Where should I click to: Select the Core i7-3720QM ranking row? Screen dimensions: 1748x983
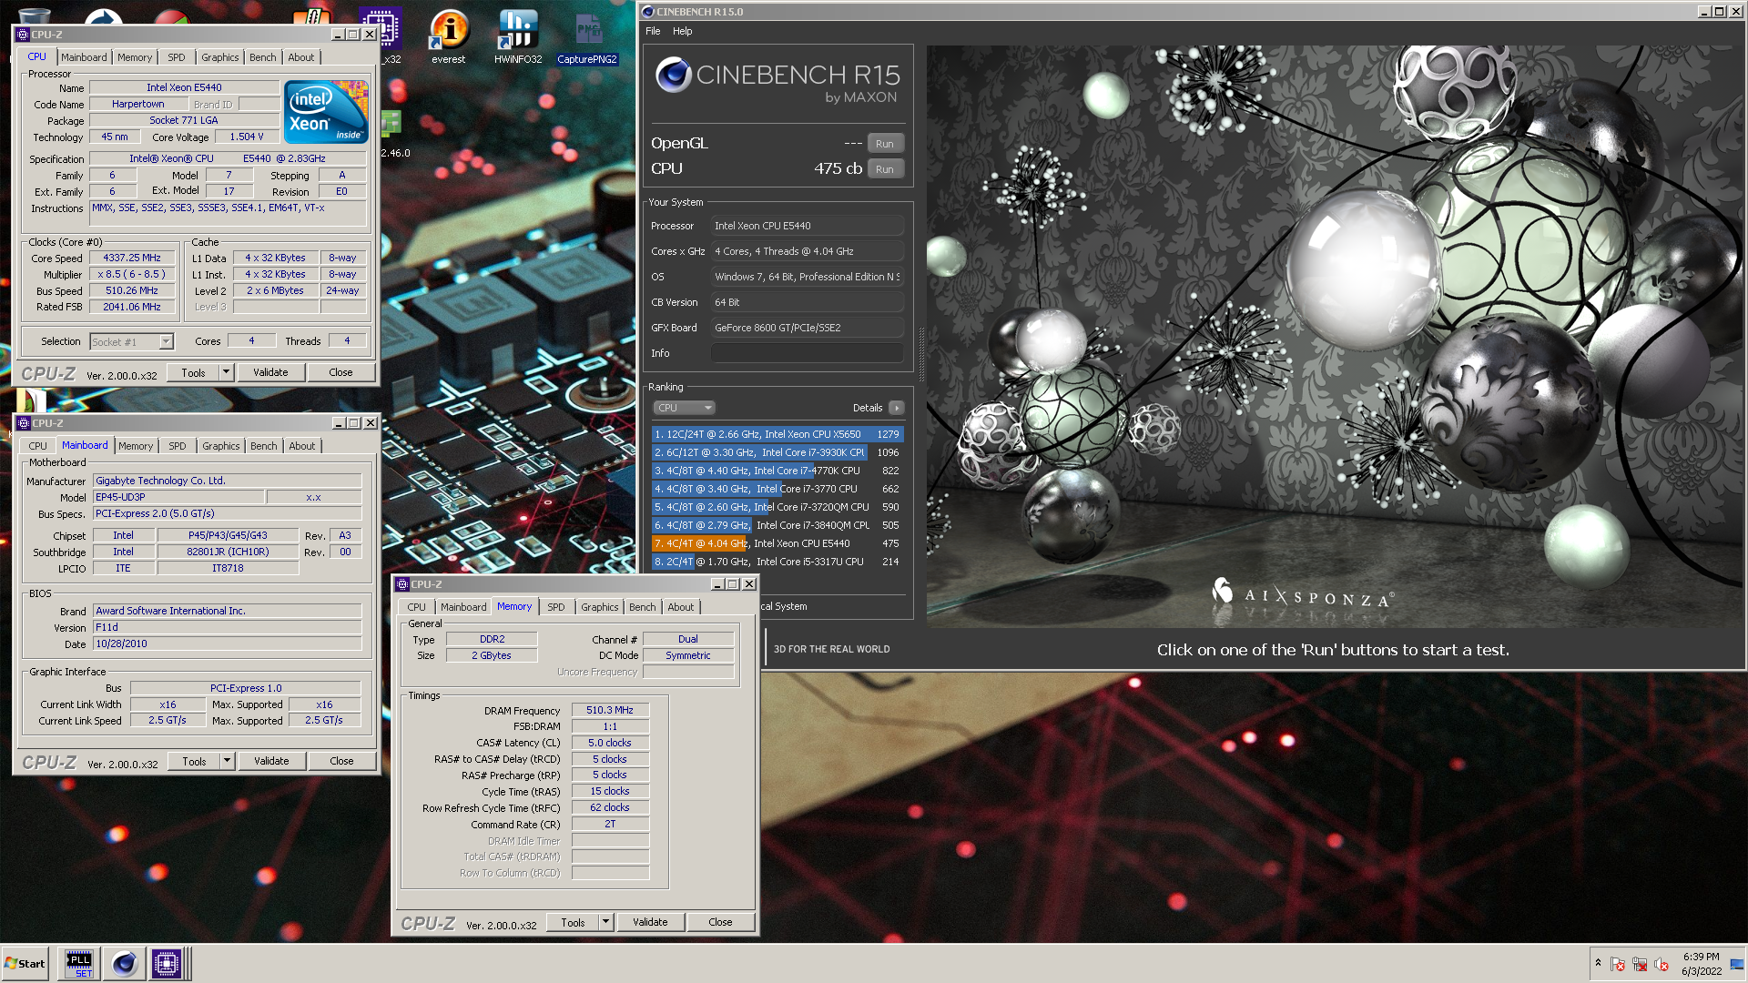tap(777, 507)
